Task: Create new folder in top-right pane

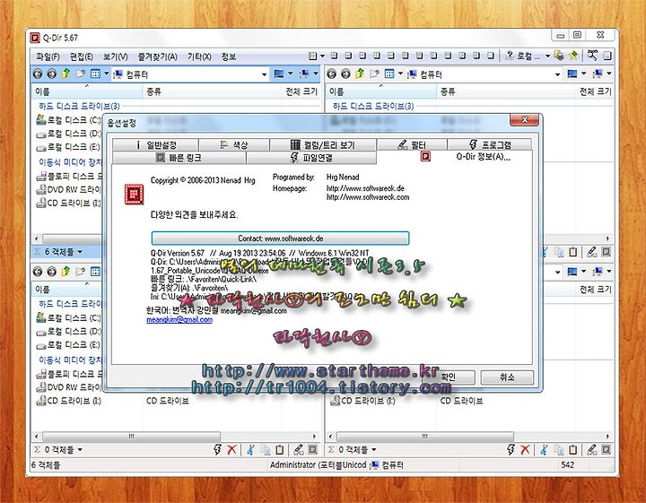Action: [374, 74]
